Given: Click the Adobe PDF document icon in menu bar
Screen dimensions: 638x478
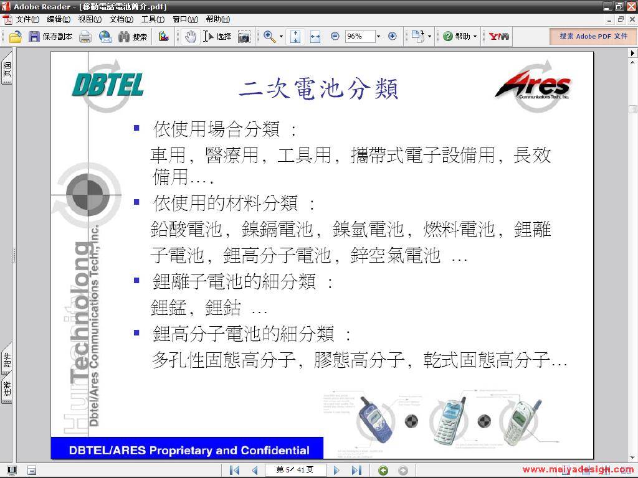Looking at the screenshot, I should pyautogui.click(x=7, y=19).
